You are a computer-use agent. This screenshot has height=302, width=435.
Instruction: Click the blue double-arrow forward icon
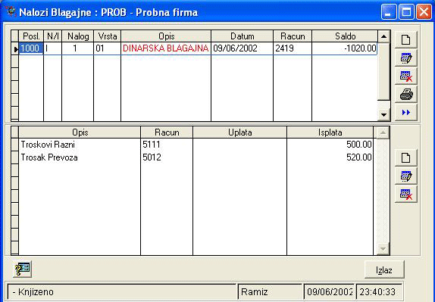click(x=406, y=112)
